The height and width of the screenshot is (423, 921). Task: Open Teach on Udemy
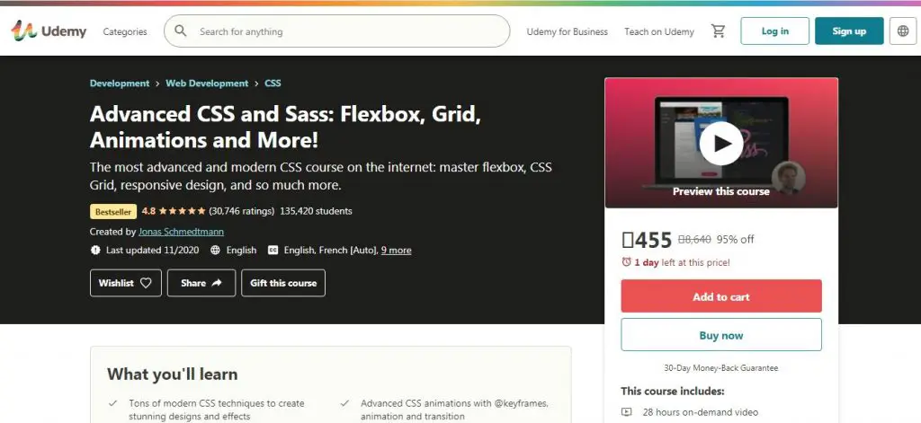pyautogui.click(x=659, y=31)
